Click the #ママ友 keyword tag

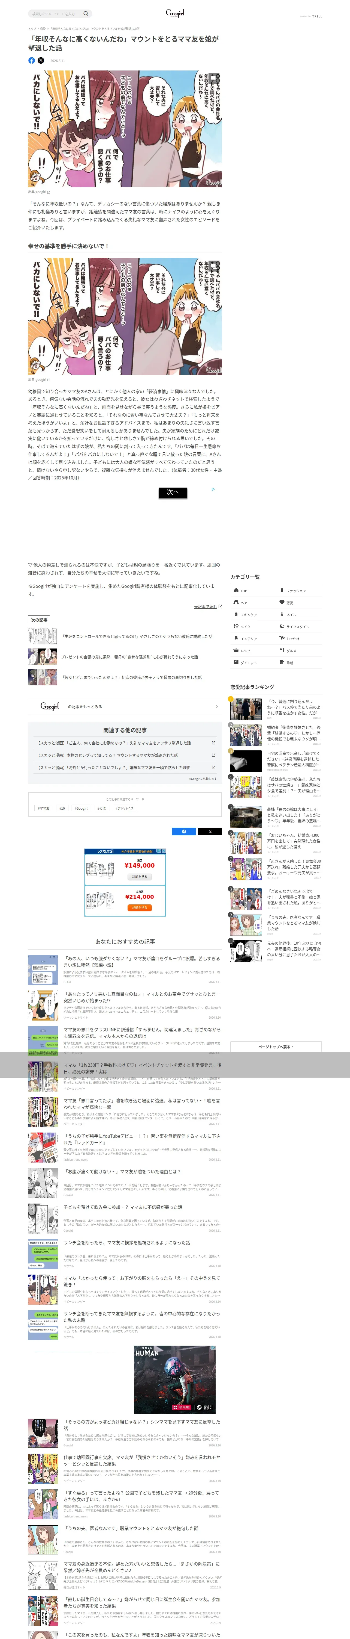pos(44,808)
